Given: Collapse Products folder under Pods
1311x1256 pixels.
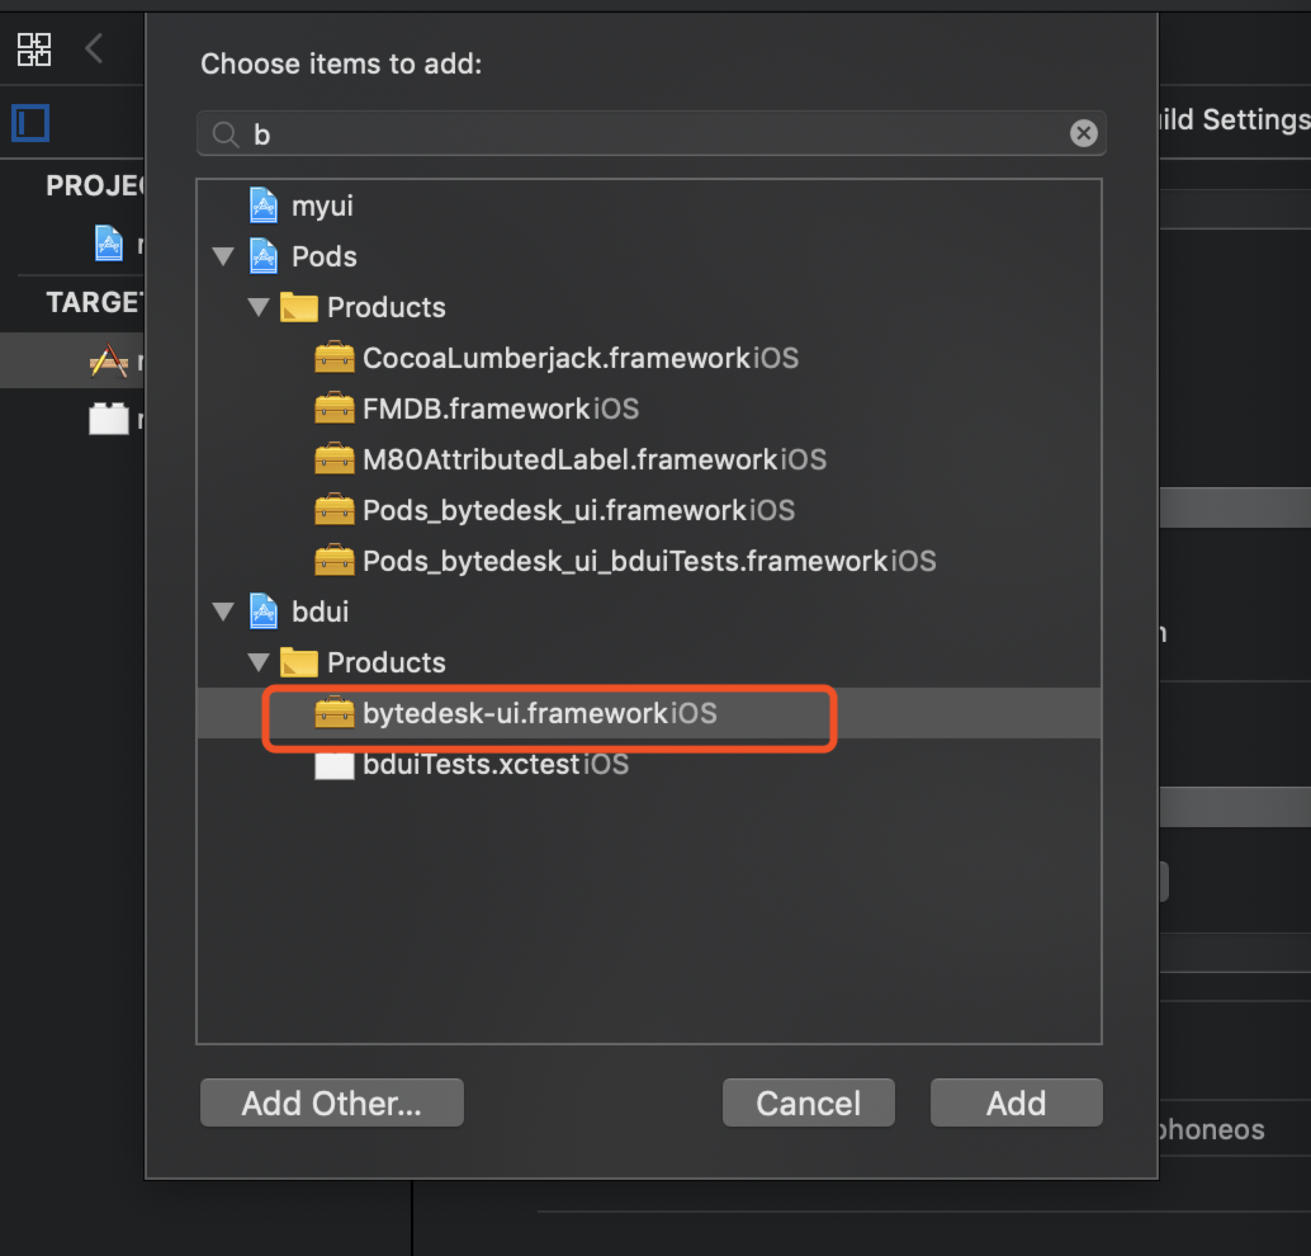Looking at the screenshot, I should (x=258, y=307).
